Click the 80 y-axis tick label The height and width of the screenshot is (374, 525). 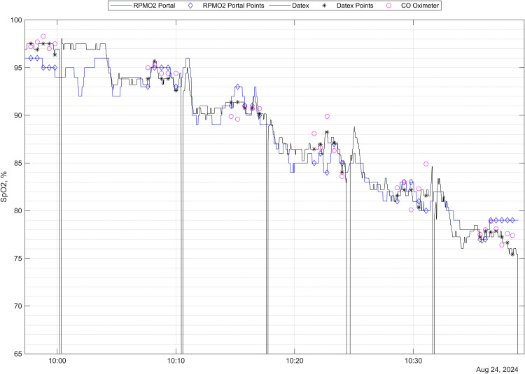[18, 211]
